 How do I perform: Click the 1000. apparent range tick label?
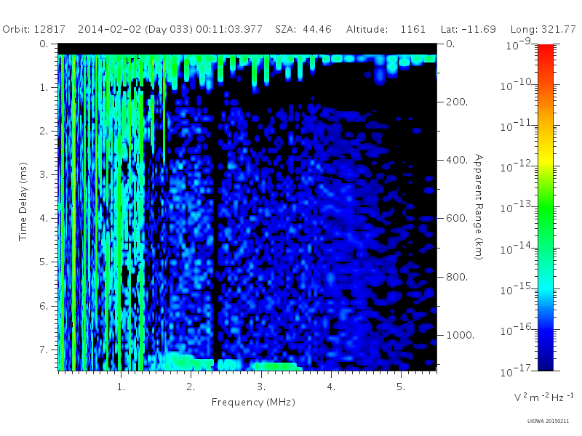pyautogui.click(x=460, y=335)
